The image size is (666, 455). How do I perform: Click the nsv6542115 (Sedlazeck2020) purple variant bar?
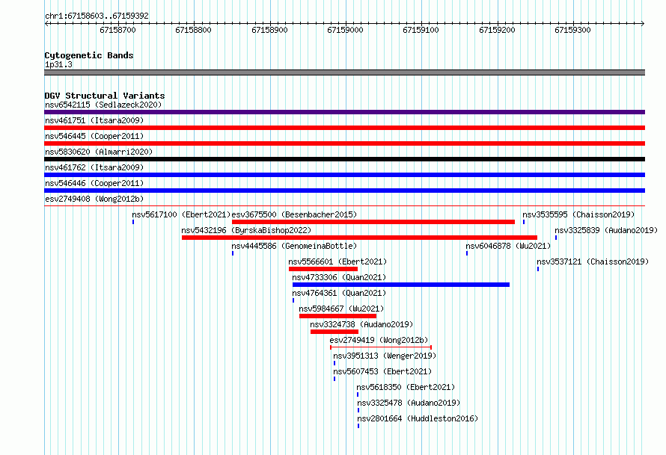[x=344, y=112]
